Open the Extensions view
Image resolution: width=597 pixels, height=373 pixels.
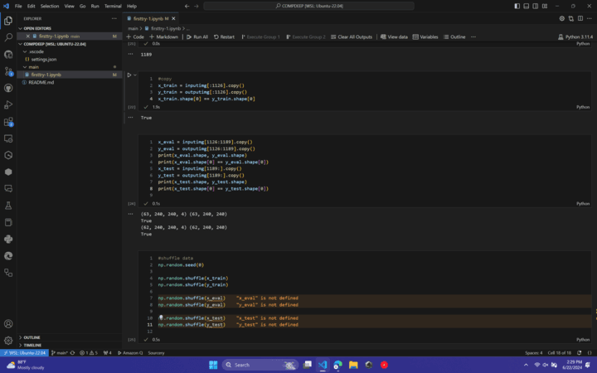[x=8, y=122]
